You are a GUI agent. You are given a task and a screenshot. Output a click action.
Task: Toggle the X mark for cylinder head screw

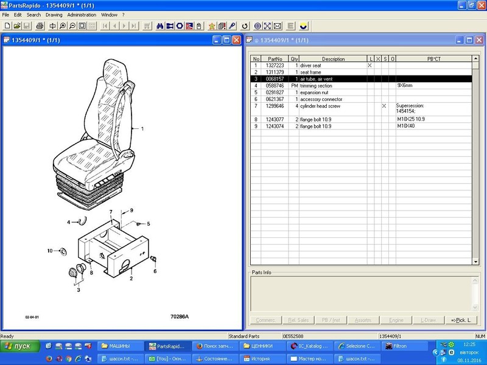tap(384, 106)
